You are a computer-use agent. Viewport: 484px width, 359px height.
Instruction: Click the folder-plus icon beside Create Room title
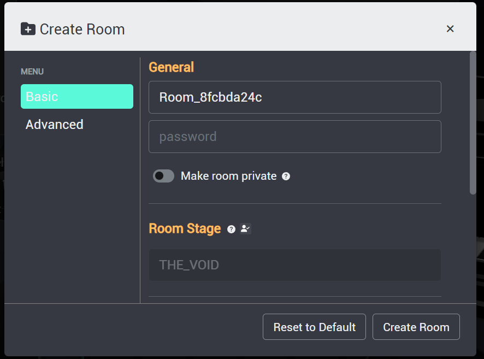click(x=28, y=29)
